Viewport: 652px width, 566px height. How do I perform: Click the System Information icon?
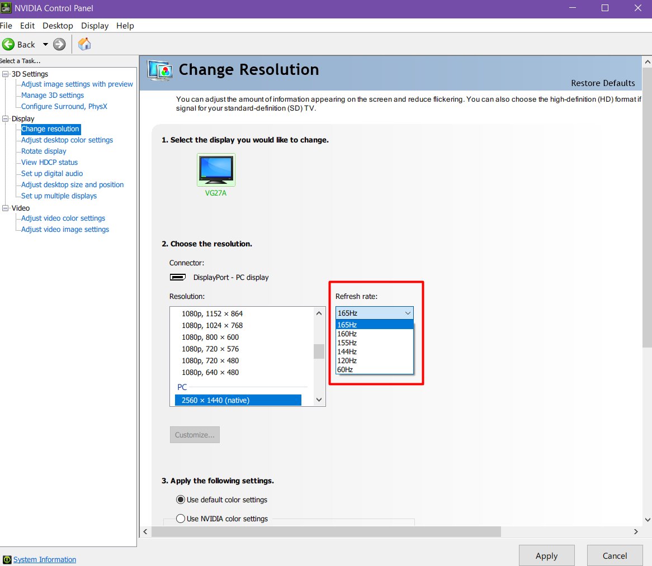pyautogui.click(x=7, y=559)
